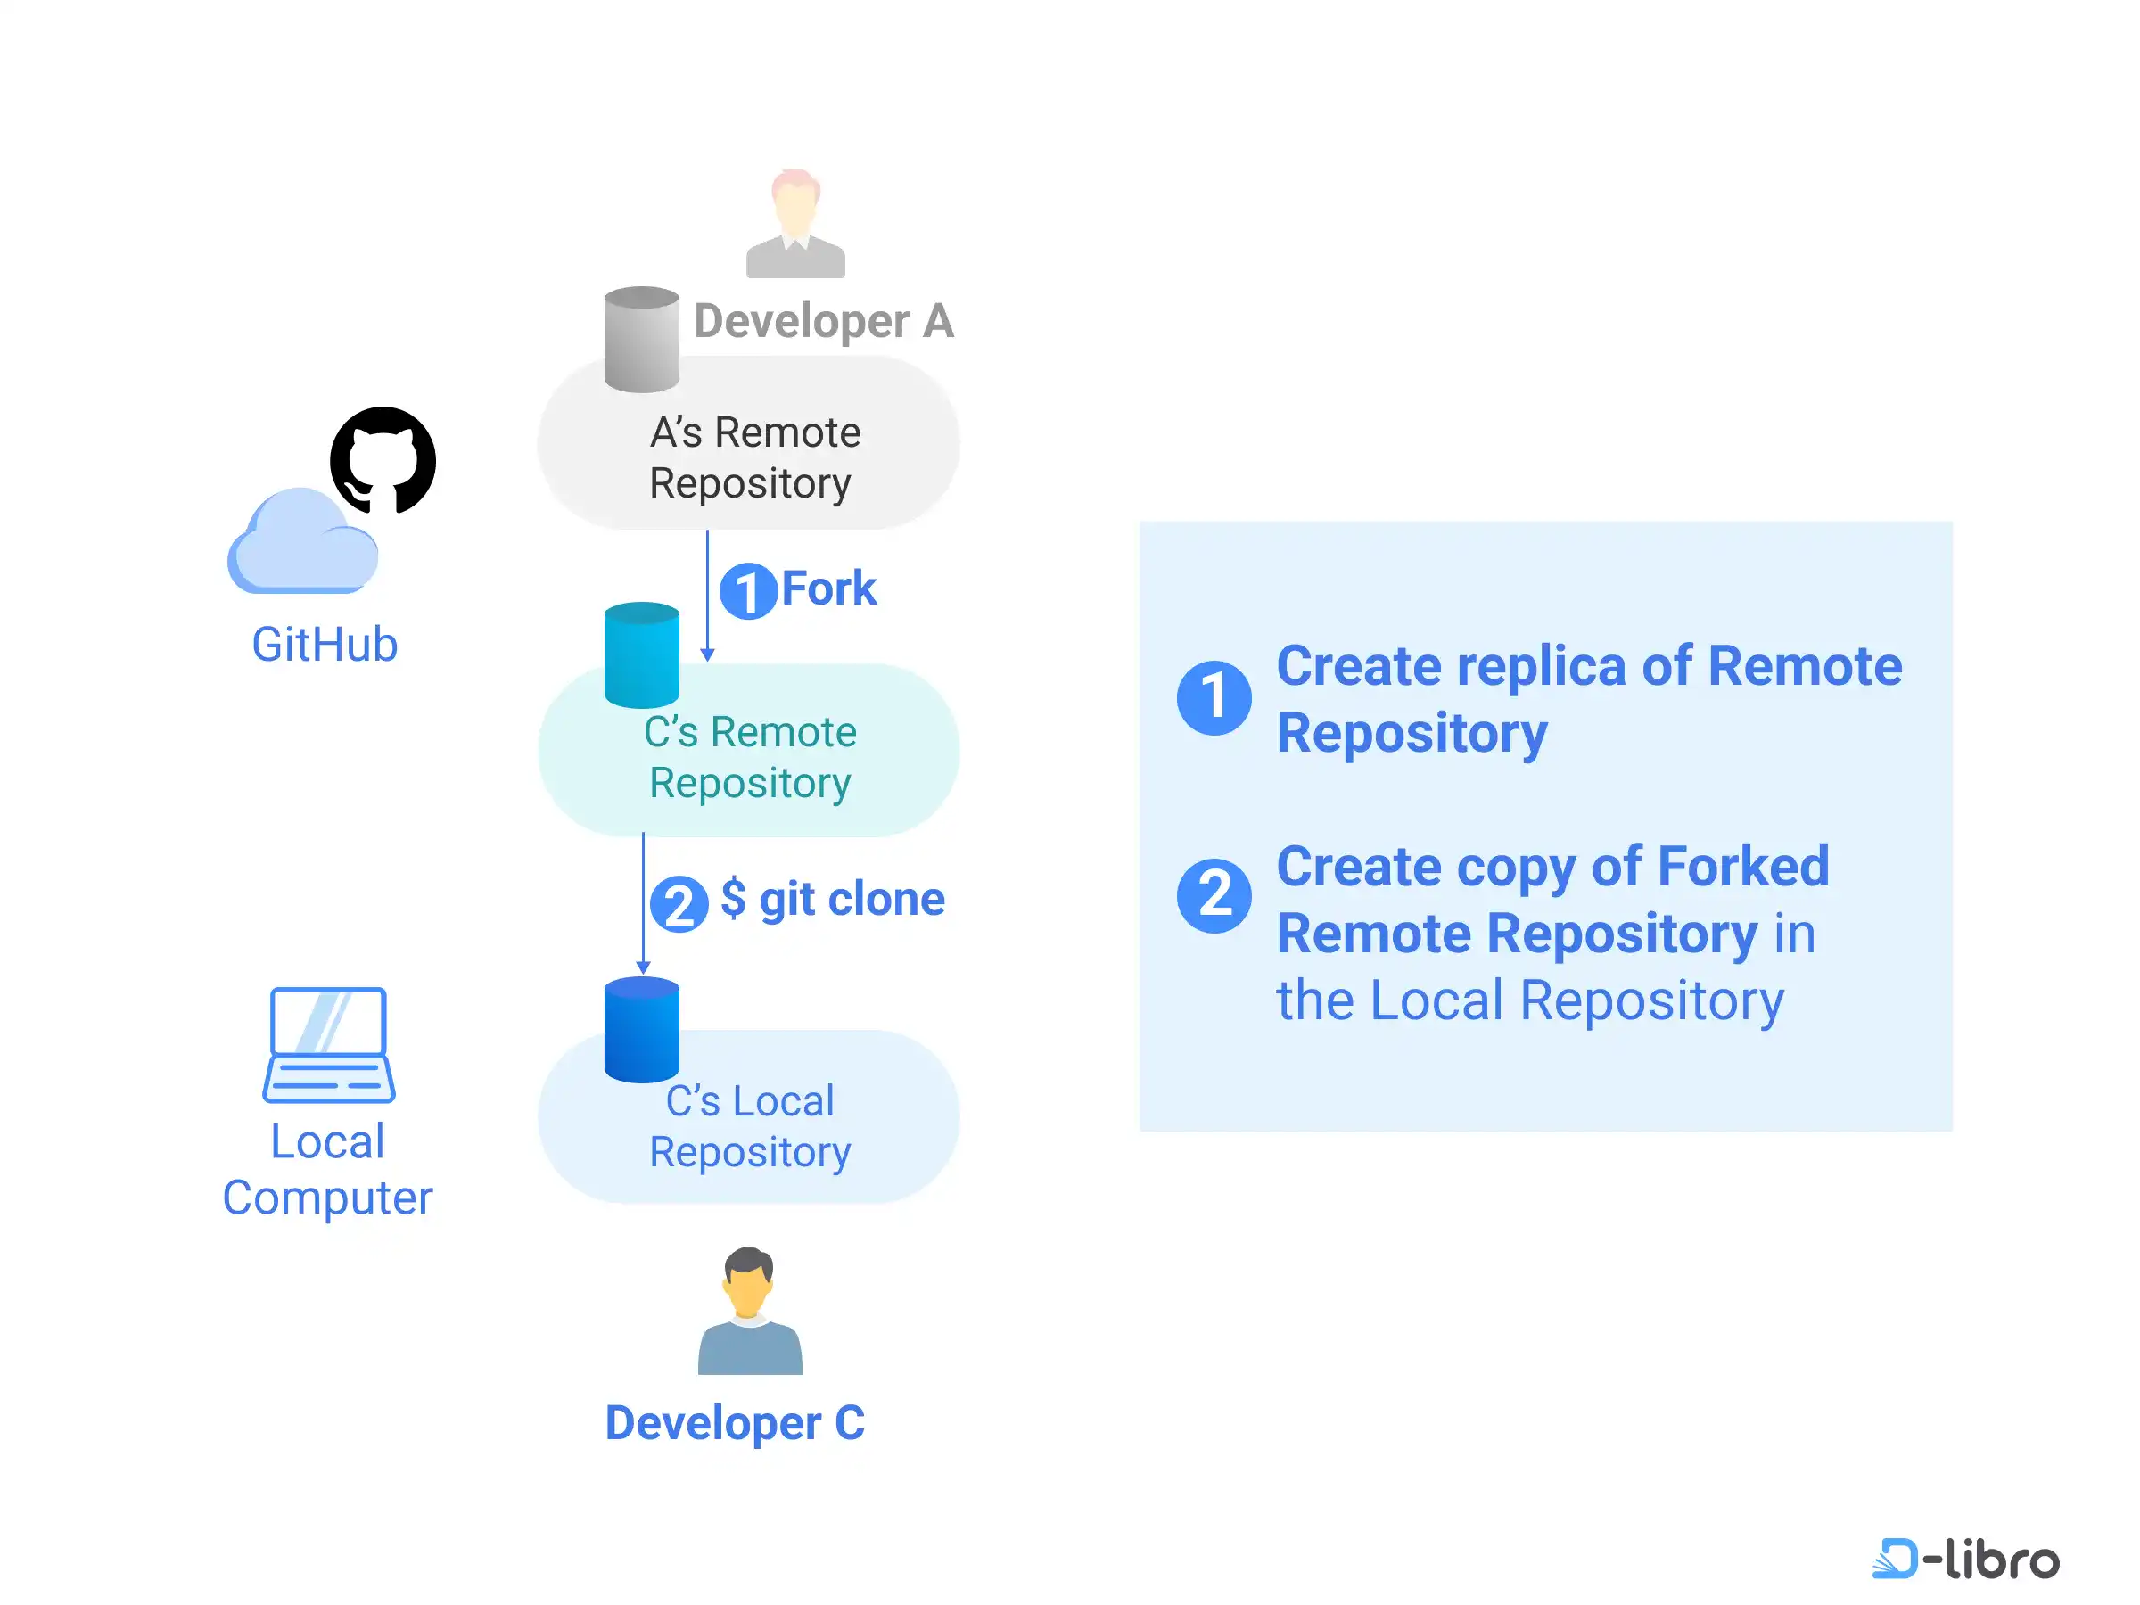
Task: Click the cyan database cylinder icon
Action: (x=641, y=655)
